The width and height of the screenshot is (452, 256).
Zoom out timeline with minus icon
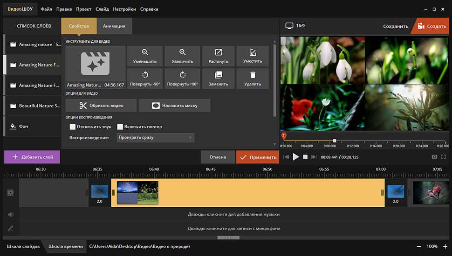[x=419, y=247]
